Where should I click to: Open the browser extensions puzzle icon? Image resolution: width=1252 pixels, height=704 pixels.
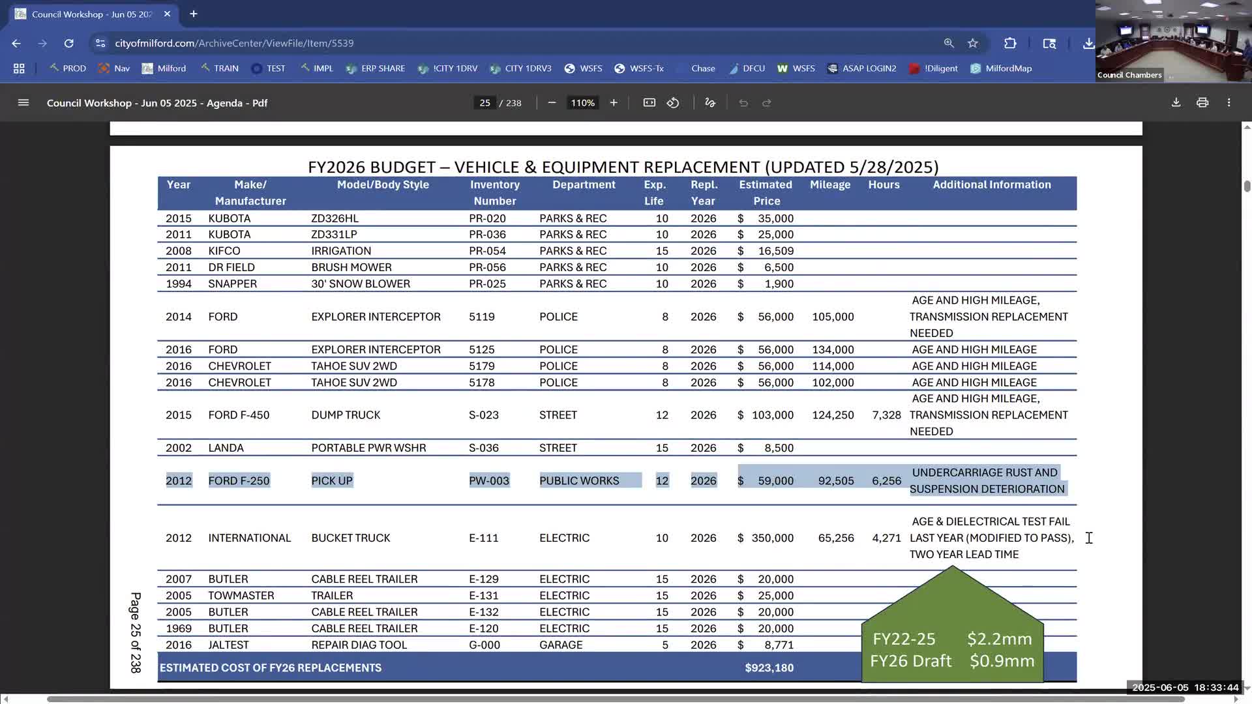point(1010,43)
